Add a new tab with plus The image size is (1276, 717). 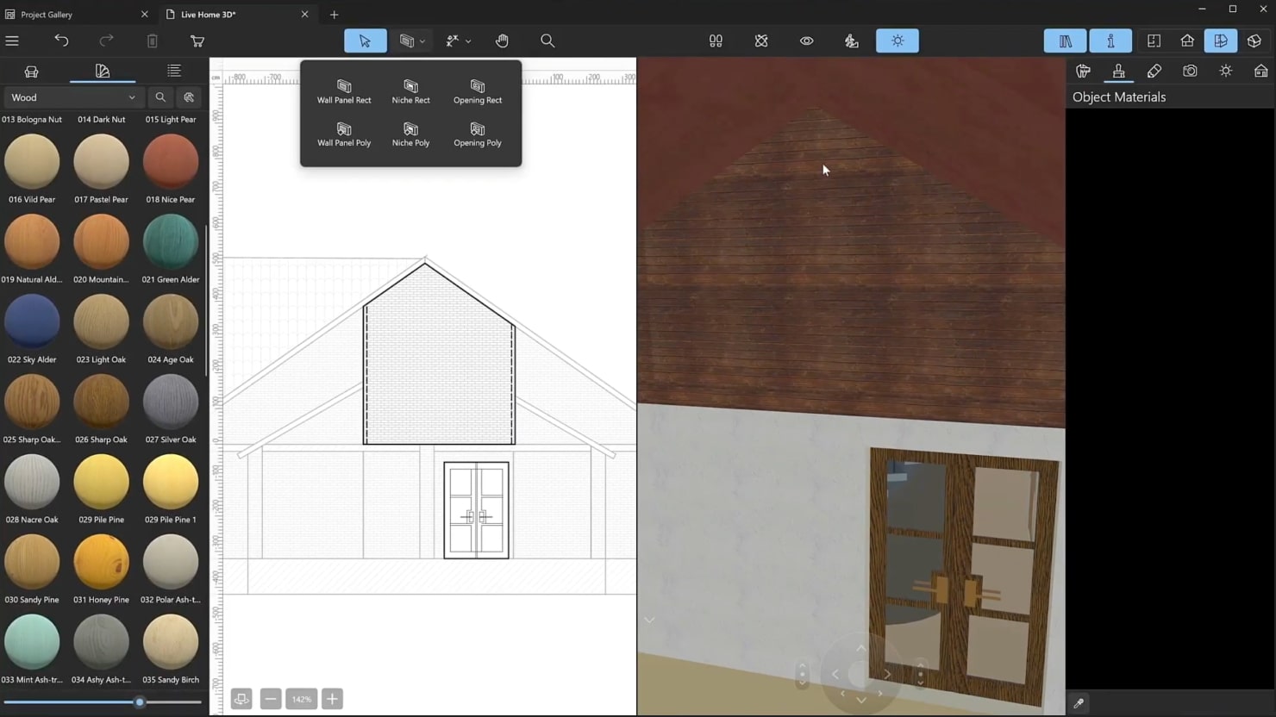click(x=335, y=15)
